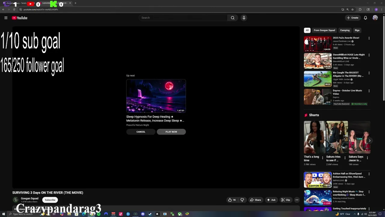The height and width of the screenshot is (217, 385).
Task: Open the Ashton Hall video thumbnail
Action: 318,180
